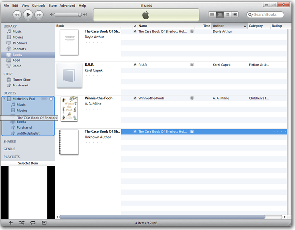
Task: Open Music on Michelin's iPad
Action: 21,105
